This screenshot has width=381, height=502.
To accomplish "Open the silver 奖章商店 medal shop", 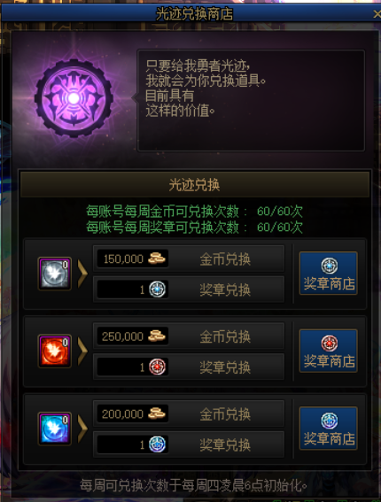I will click(x=329, y=273).
